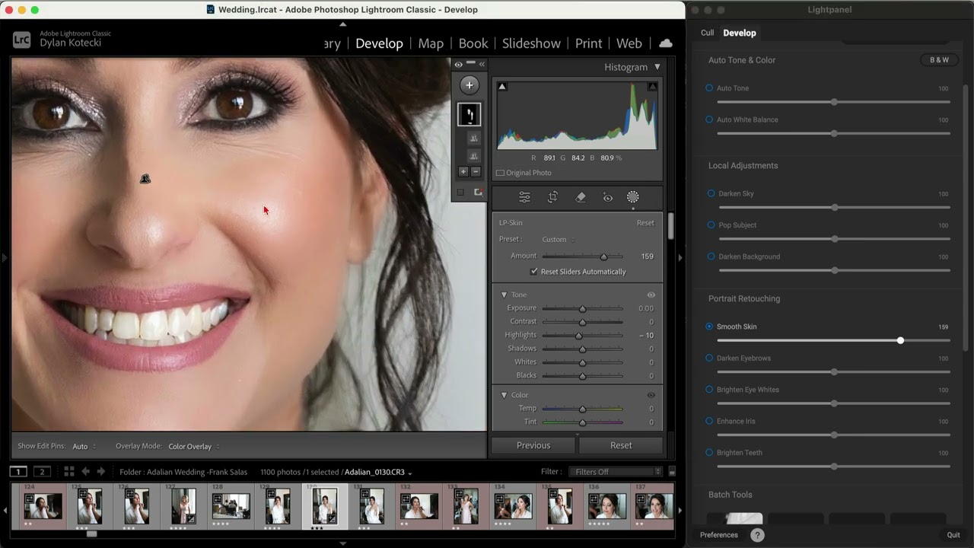The image size is (974, 548).
Task: Enable Darken Sky in Lightpanel
Action: [x=711, y=193]
